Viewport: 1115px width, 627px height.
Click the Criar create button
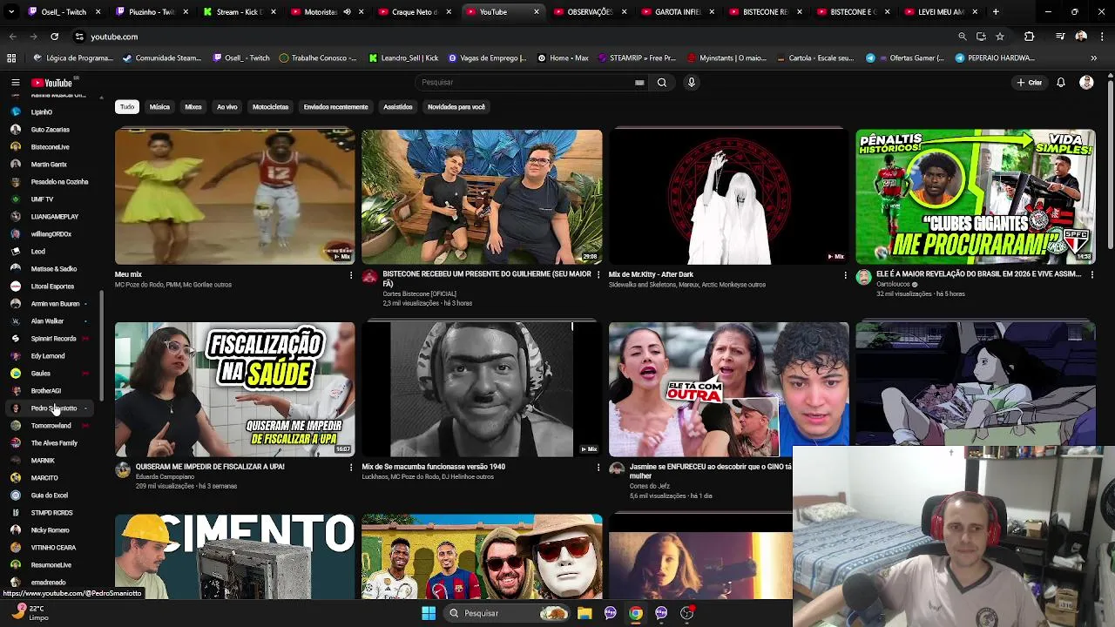tap(1029, 83)
